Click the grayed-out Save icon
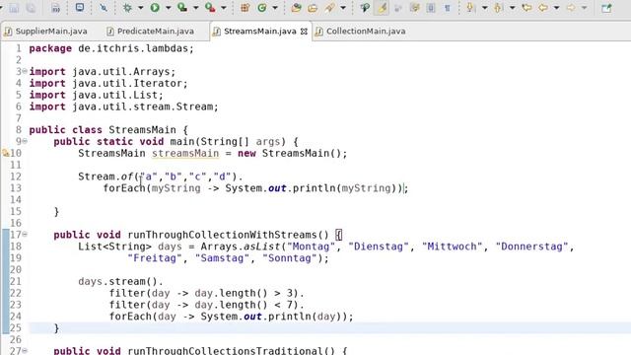Image resolution: width=631 pixels, height=355 pixels. (14, 8)
